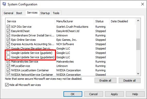The height and width of the screenshot is (99, 147).
Task: Go to the Startup tab
Action: pos(45,13)
